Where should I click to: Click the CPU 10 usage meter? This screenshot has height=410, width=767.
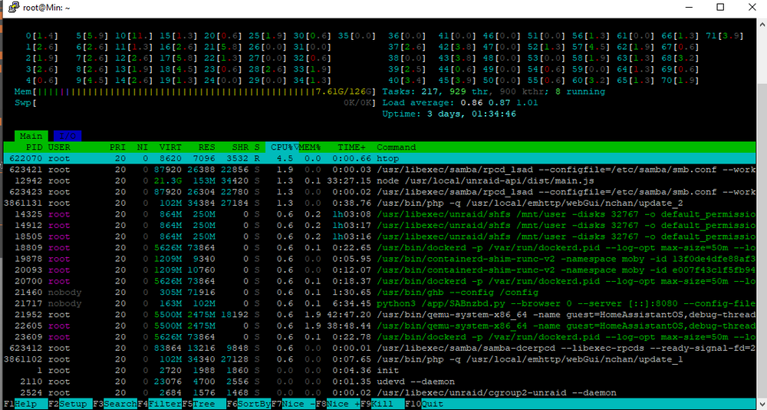click(133, 36)
